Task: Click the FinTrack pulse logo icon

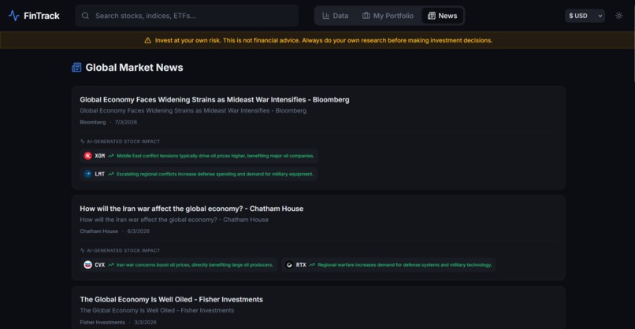Action: coord(13,16)
